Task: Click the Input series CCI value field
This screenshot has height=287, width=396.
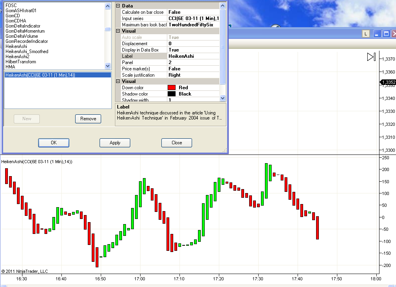Action: pos(193,18)
